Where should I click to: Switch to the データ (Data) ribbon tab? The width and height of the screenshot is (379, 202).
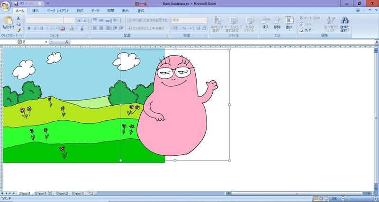click(95, 11)
